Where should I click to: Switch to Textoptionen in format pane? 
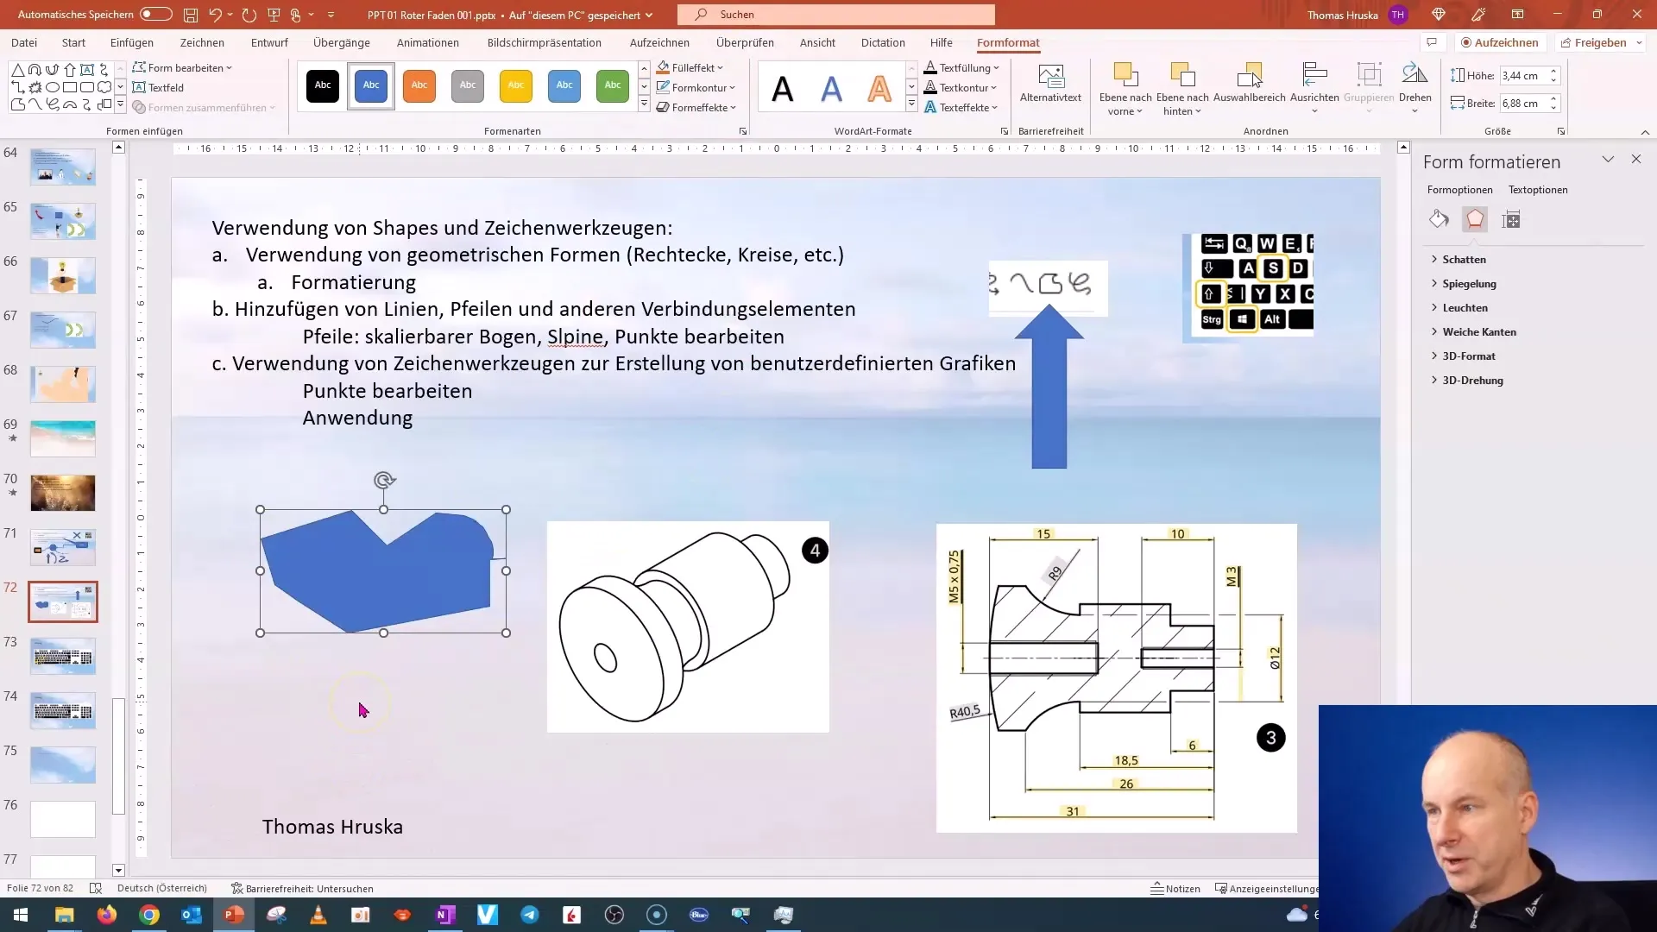[x=1537, y=190]
